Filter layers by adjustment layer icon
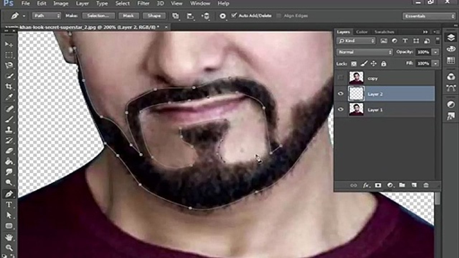 pyautogui.click(x=394, y=41)
